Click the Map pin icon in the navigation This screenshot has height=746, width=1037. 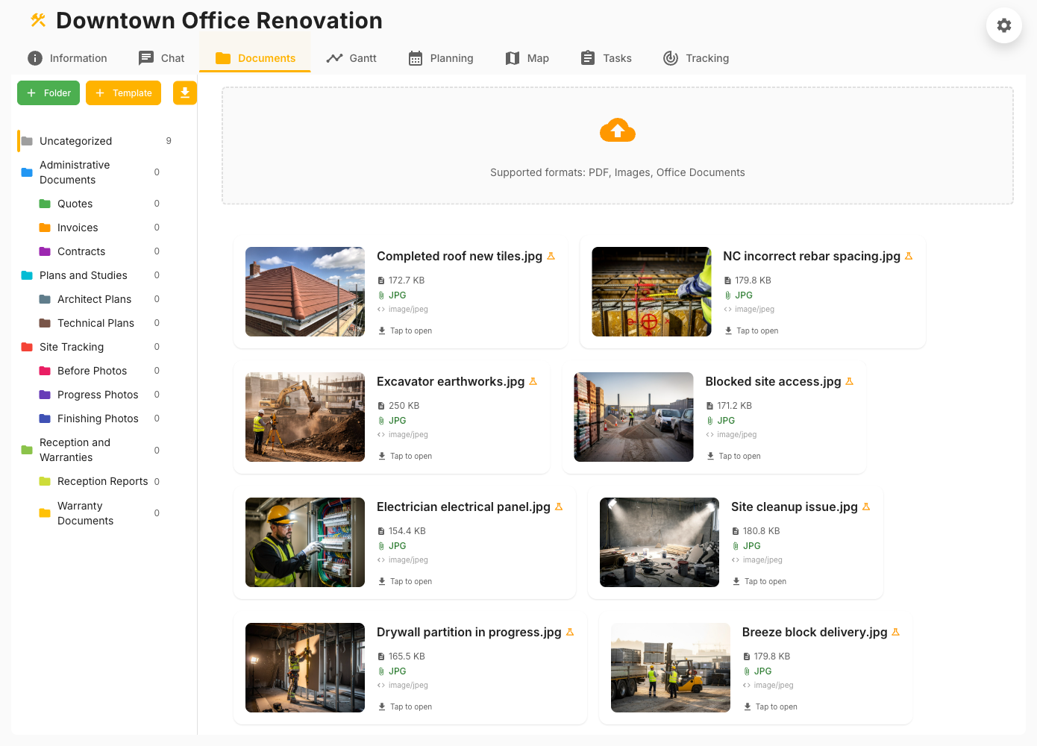tap(513, 57)
